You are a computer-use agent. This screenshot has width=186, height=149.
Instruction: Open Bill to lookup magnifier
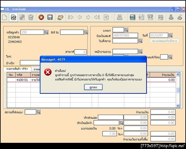tap(86, 32)
